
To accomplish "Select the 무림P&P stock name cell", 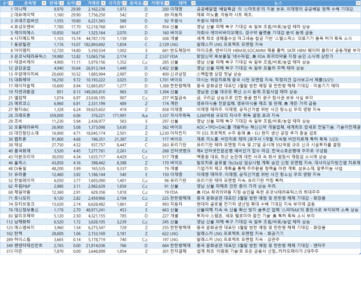I will click(x=30, y=186).
